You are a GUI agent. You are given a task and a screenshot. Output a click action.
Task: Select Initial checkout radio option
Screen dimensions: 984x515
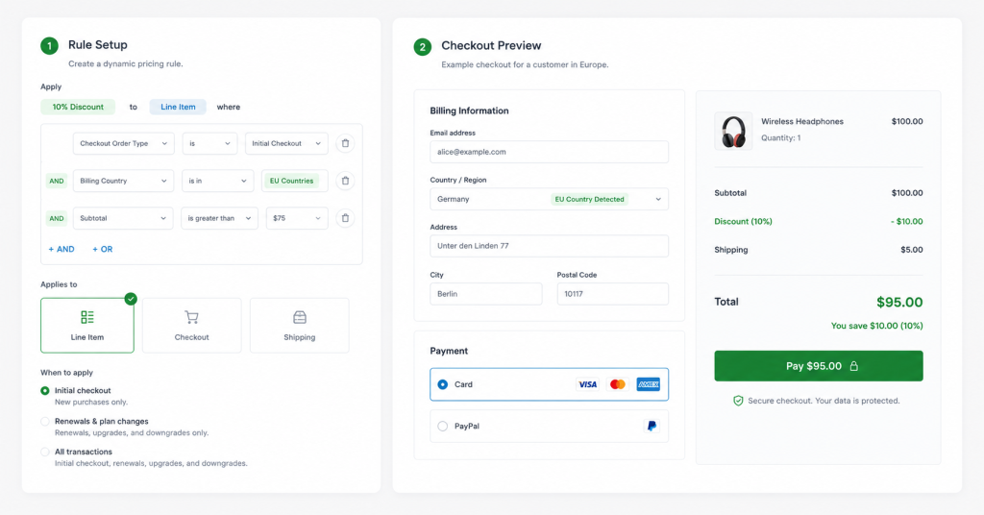tap(45, 391)
